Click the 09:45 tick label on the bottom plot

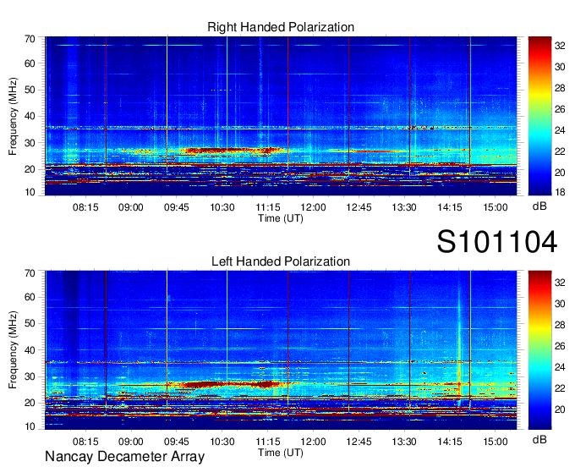click(177, 442)
